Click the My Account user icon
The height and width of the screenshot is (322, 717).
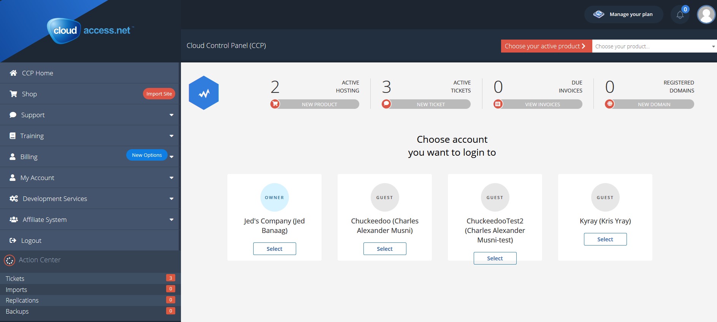13,177
